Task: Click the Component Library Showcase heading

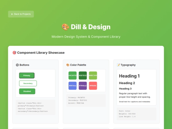Action: [41, 53]
